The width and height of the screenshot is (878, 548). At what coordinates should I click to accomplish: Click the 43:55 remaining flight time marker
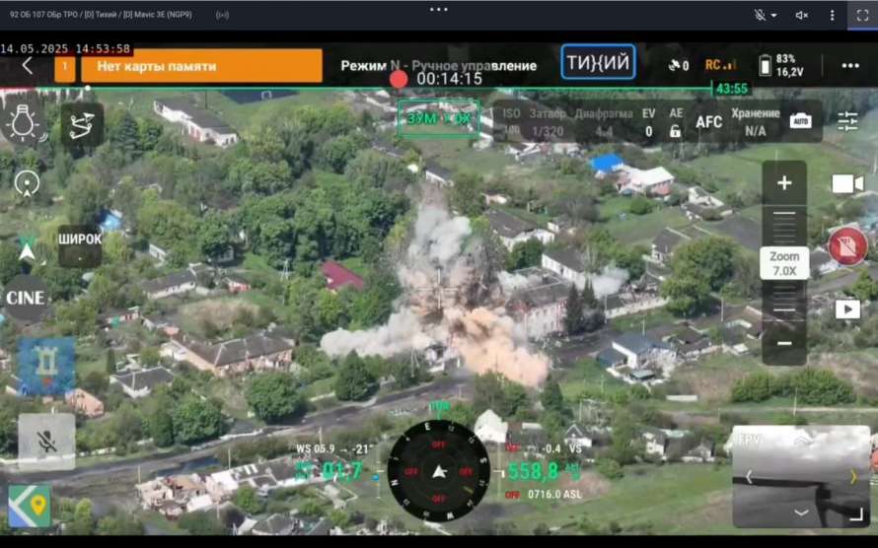pos(732,89)
